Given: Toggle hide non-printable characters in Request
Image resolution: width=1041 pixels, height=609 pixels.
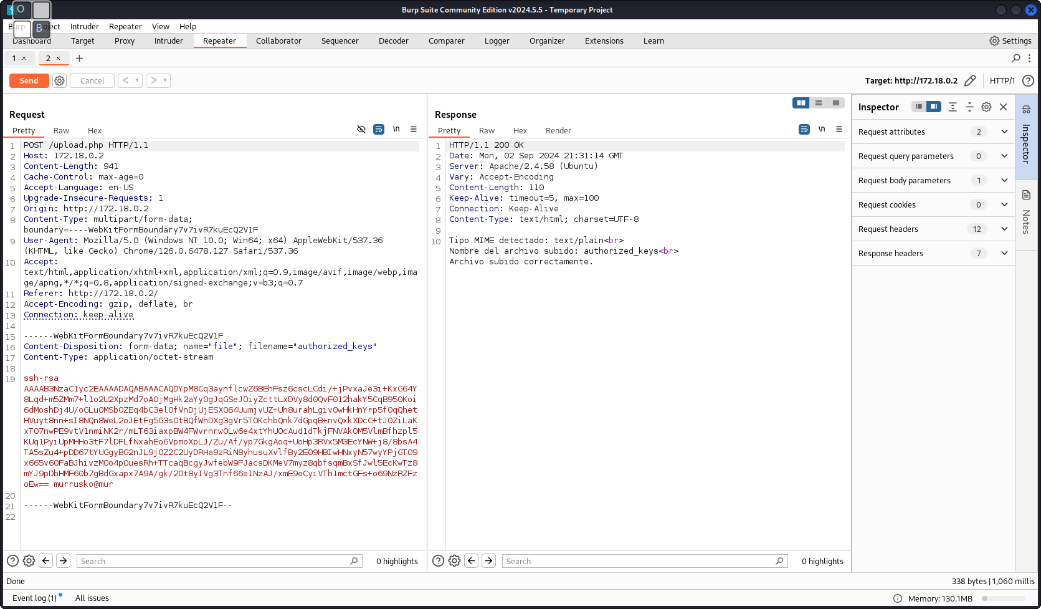Looking at the screenshot, I should pos(361,129).
